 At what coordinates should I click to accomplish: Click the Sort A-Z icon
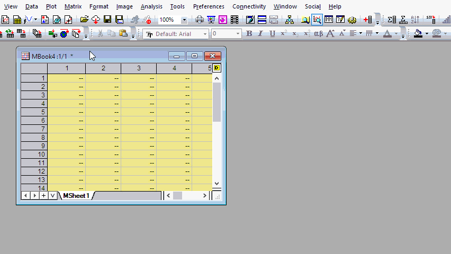coord(416,20)
